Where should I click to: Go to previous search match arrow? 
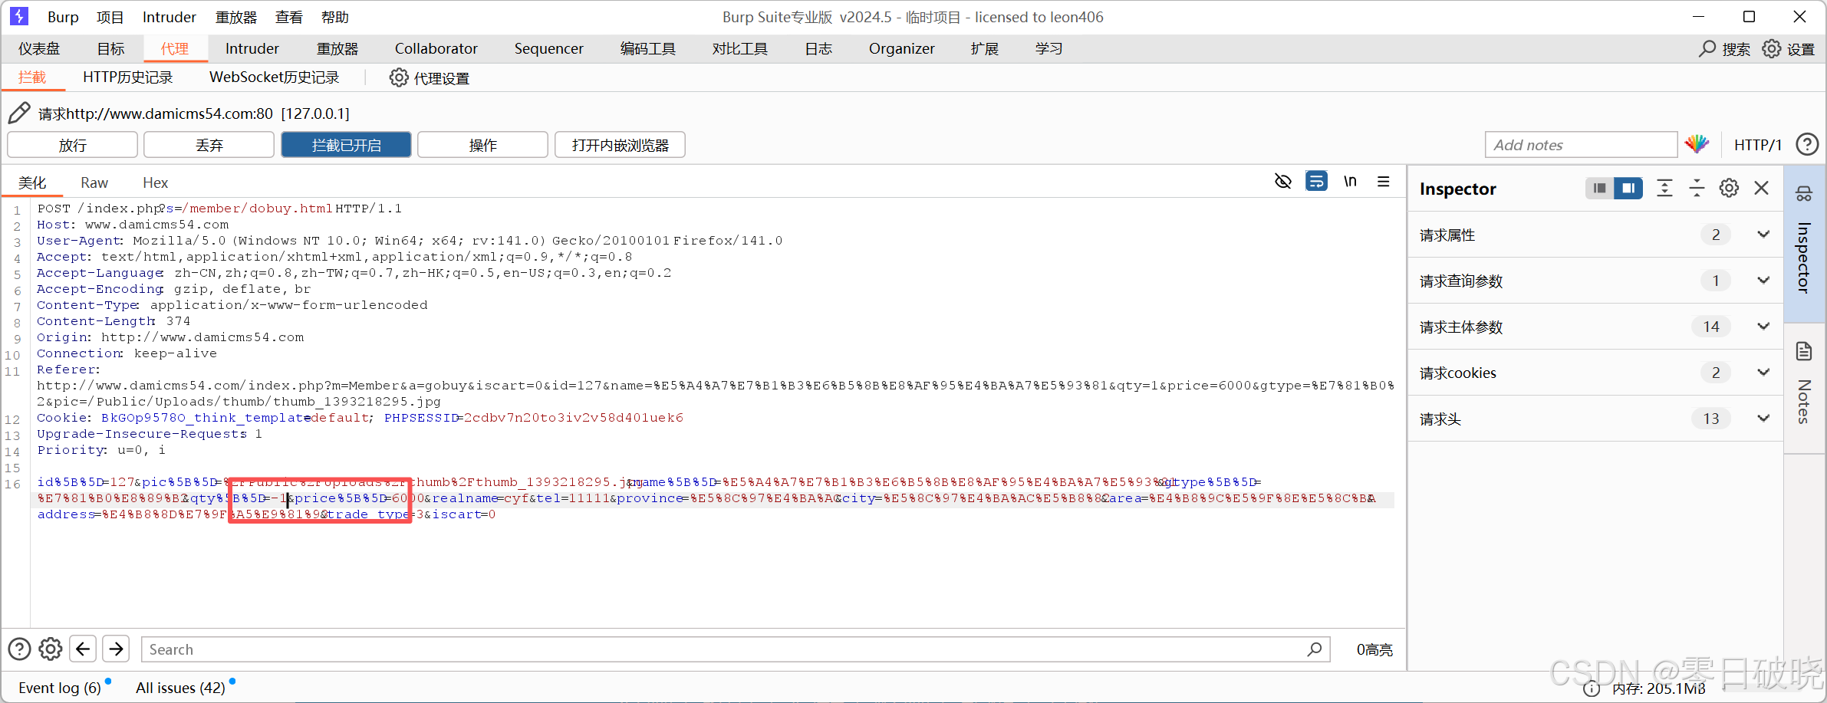click(x=83, y=649)
